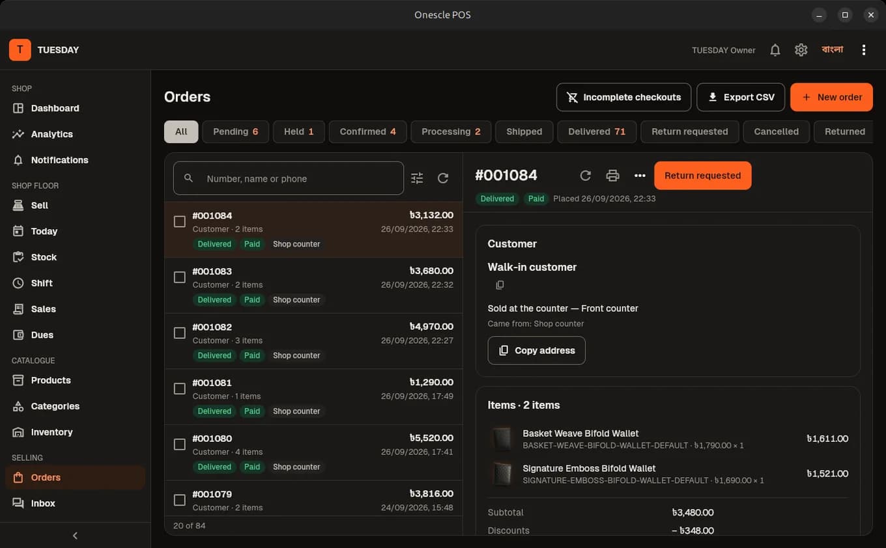Open more actions for order #001084

pos(640,176)
